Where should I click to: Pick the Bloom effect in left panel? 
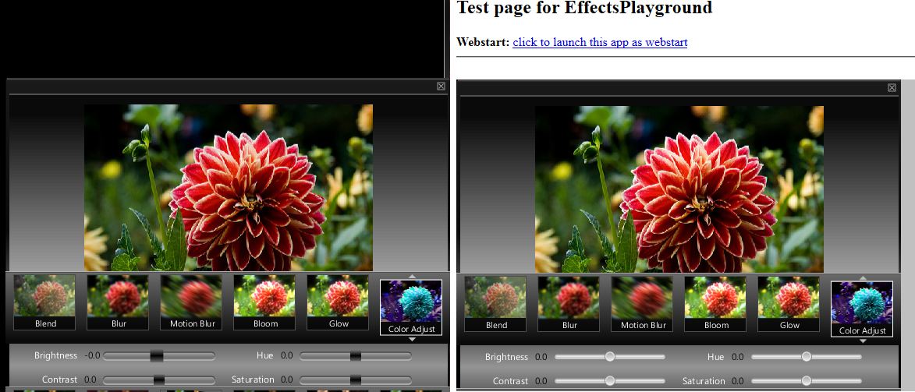[x=265, y=301]
